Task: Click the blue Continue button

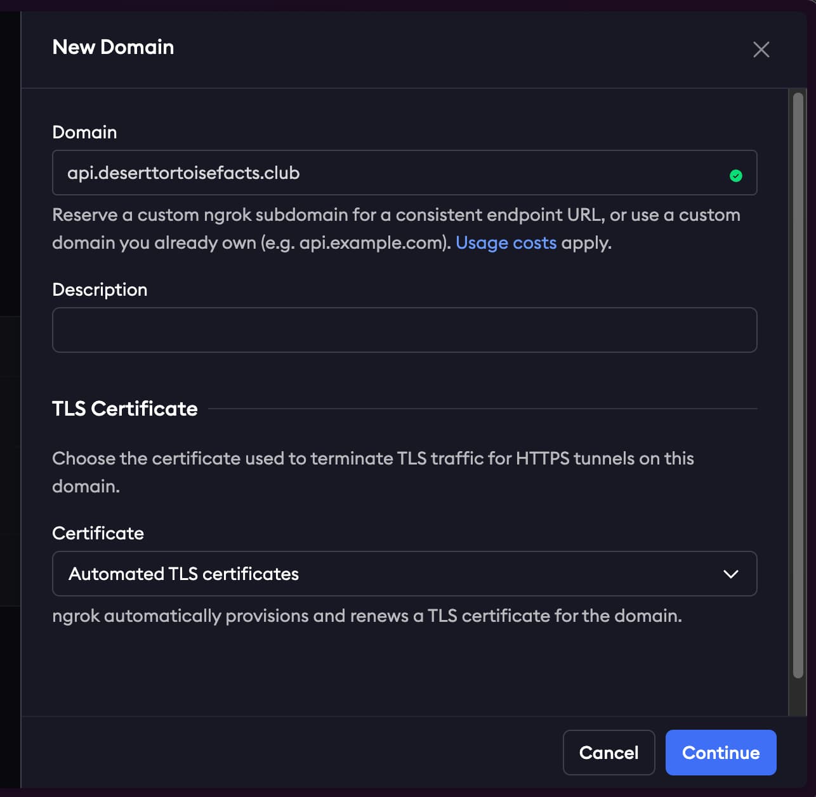Action: [720, 753]
